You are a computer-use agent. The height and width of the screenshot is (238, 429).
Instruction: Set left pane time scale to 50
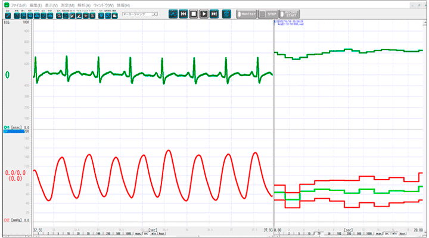(x=88, y=234)
